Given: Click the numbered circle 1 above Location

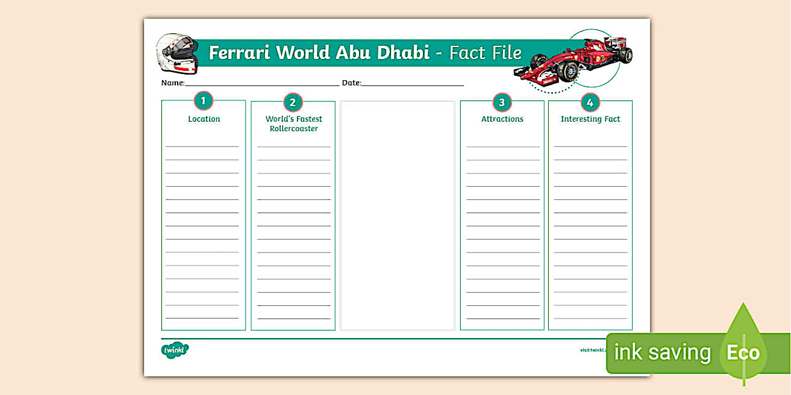Looking at the screenshot, I should click(203, 101).
